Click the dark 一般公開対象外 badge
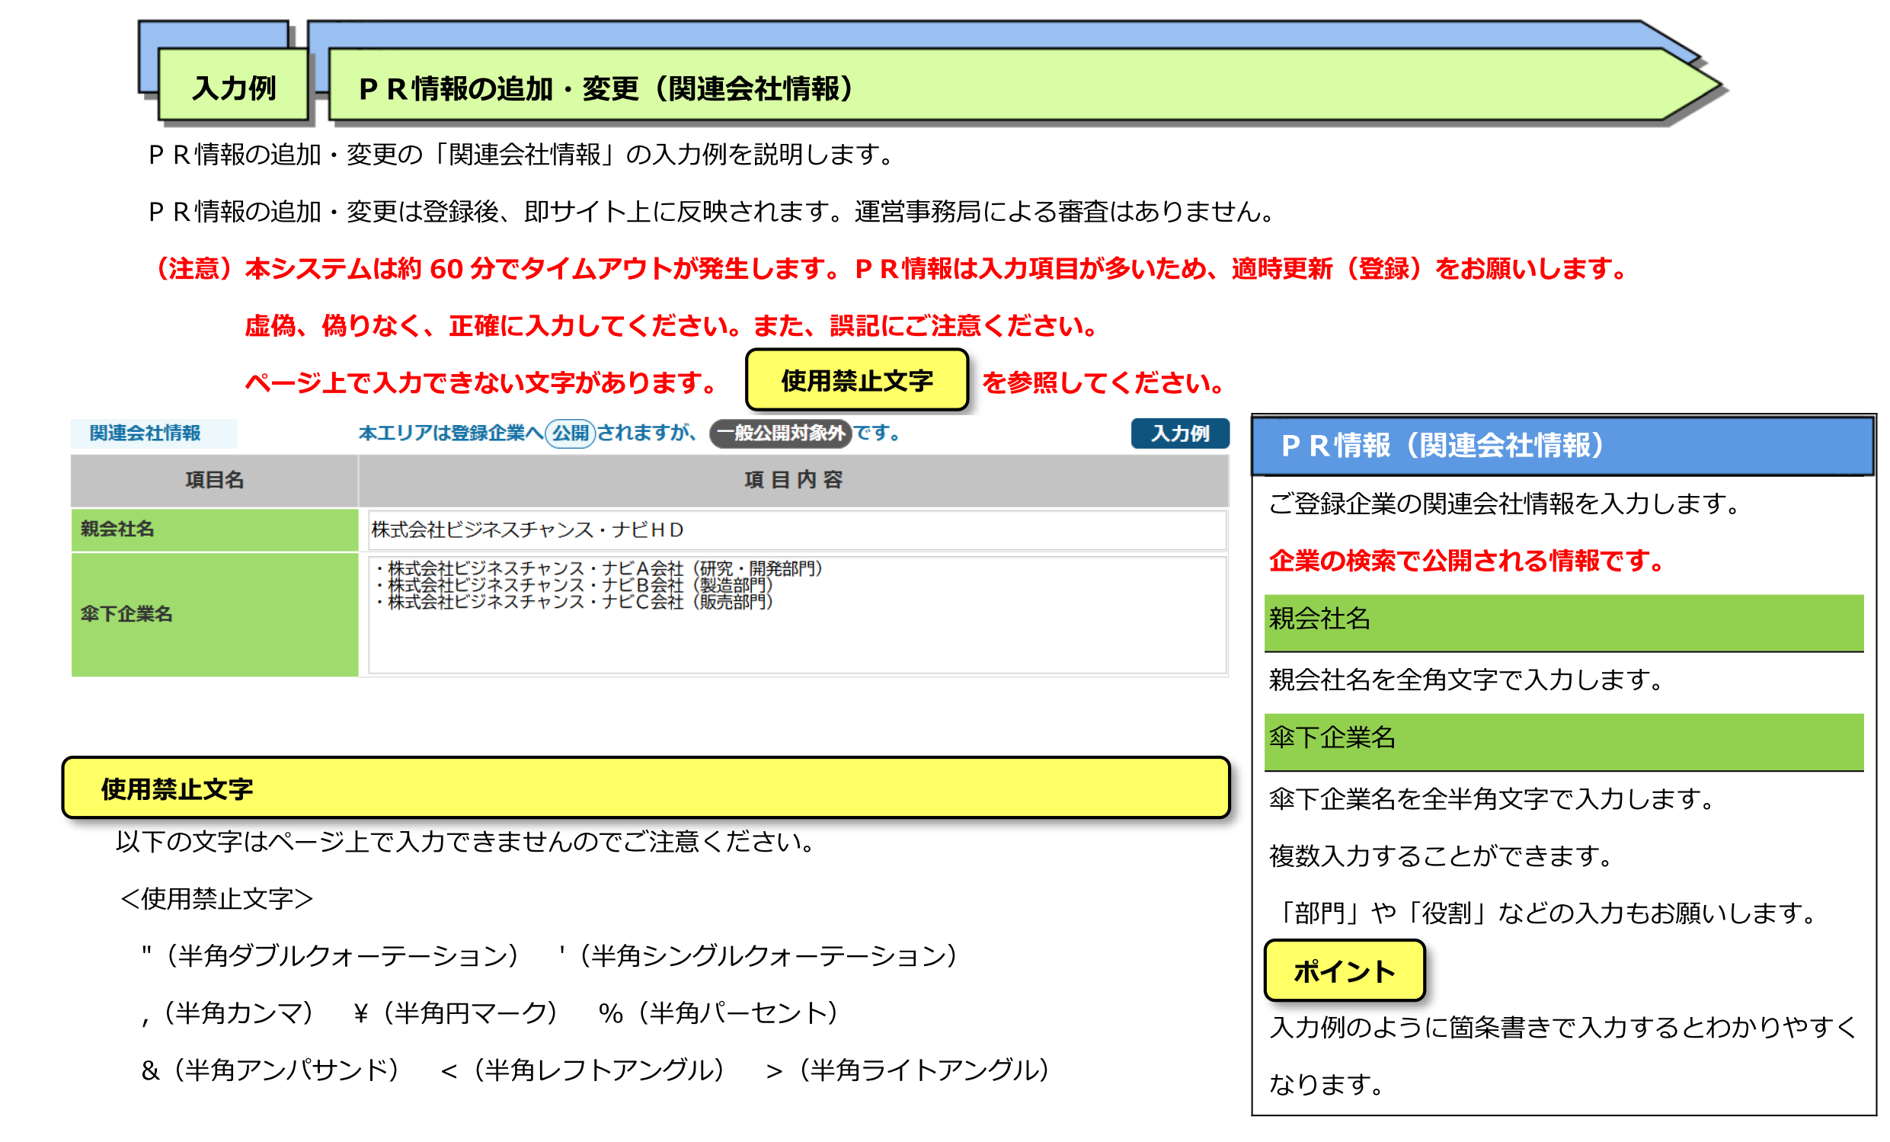This screenshot has height=1142, width=1890. pyautogui.click(x=780, y=433)
